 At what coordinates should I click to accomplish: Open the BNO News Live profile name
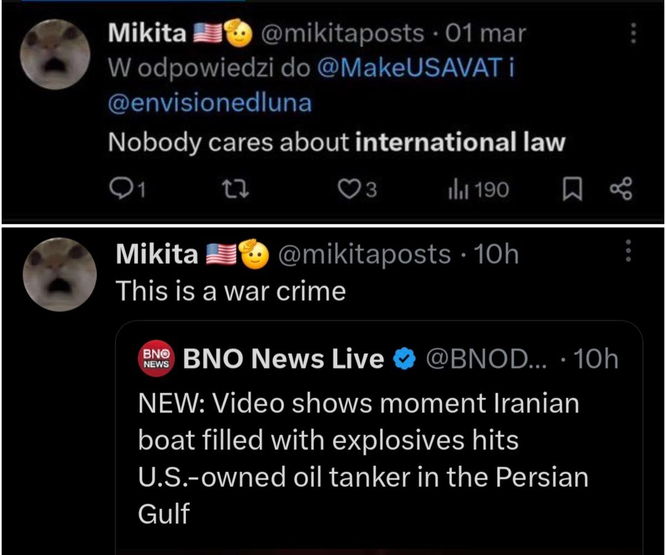[x=283, y=359]
